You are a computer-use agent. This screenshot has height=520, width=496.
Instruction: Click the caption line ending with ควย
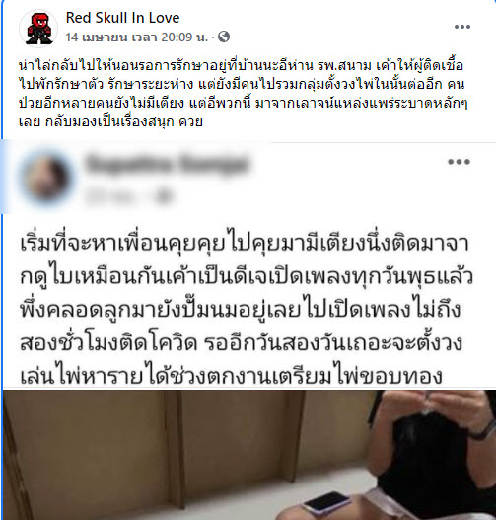pos(110,122)
